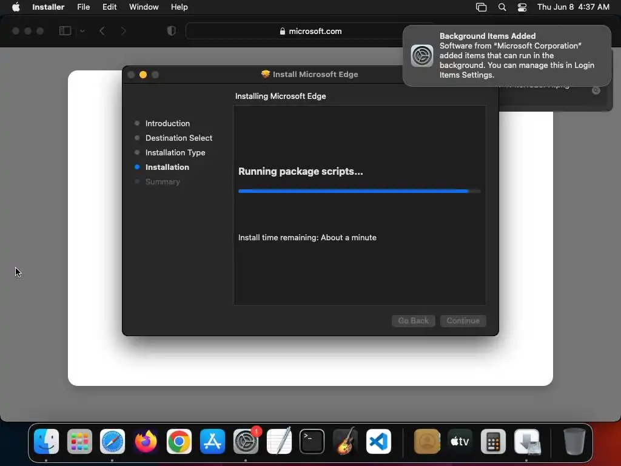Toggle the Safari sidebar button

(65, 31)
